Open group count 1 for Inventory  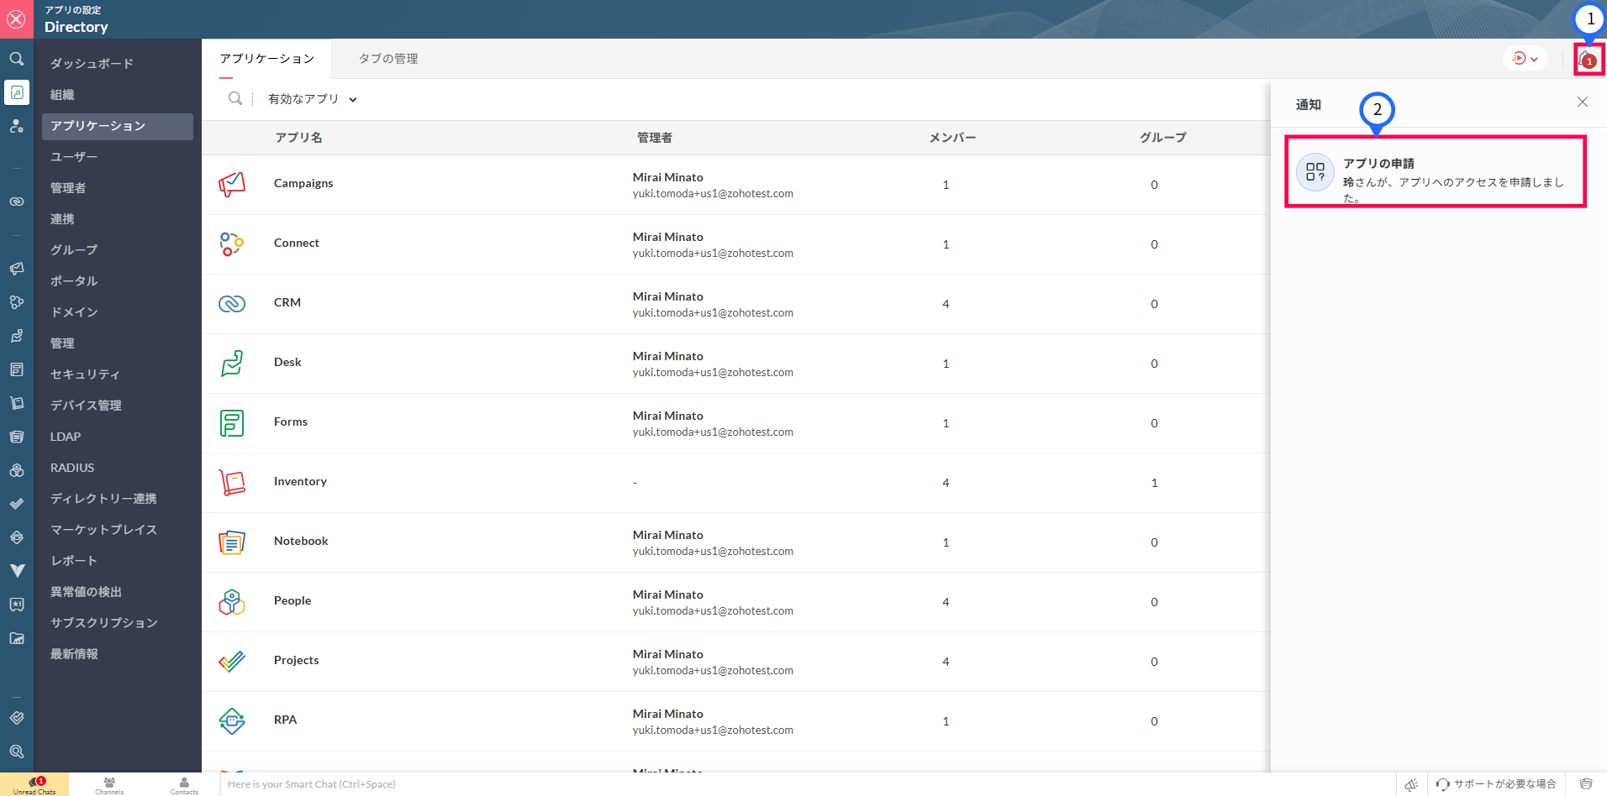[x=1154, y=483]
